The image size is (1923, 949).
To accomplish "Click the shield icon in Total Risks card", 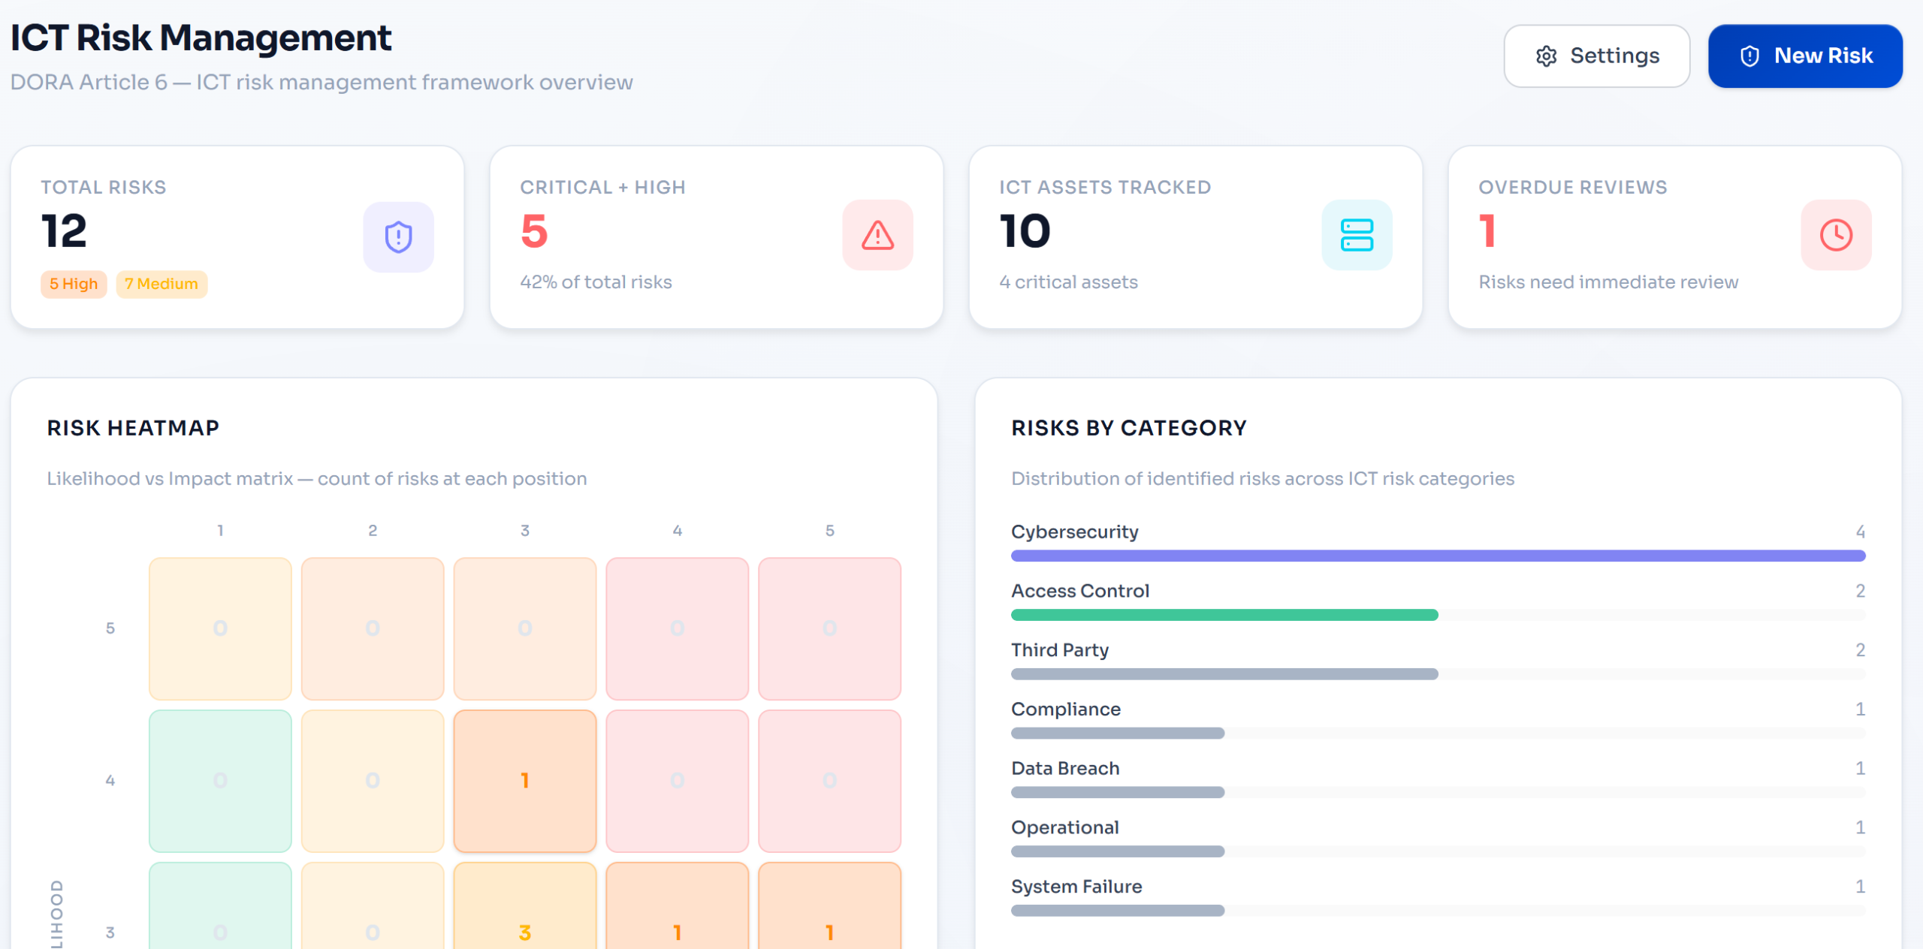I will 398,236.
